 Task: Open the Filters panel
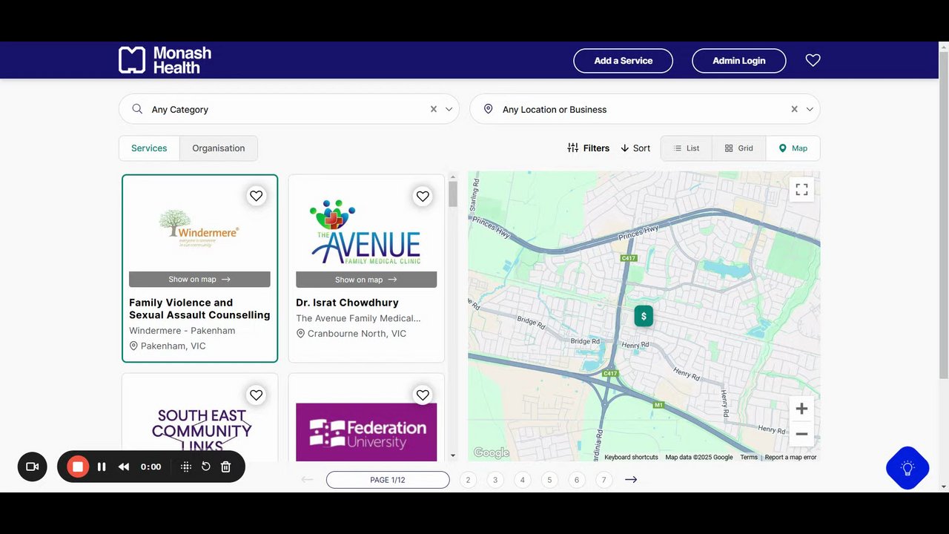click(588, 148)
